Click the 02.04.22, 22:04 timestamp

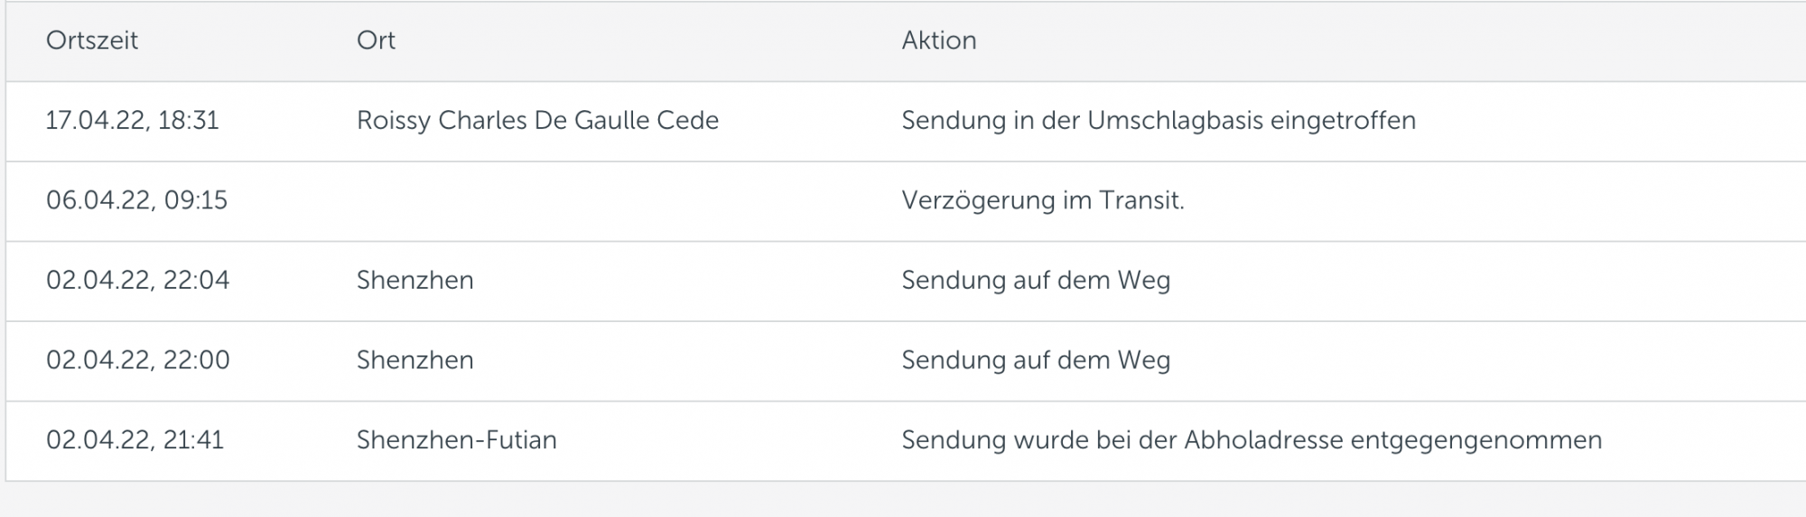tap(137, 281)
